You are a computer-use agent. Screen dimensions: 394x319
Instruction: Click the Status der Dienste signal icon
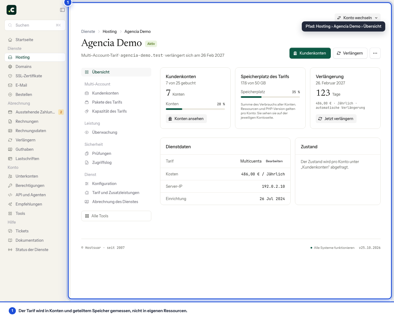pyautogui.click(x=10, y=250)
